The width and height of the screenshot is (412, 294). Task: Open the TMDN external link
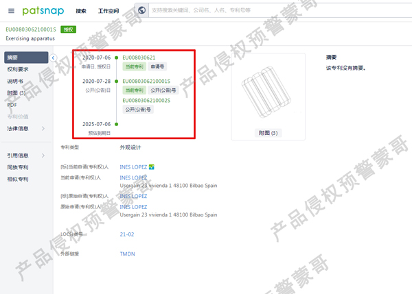[128, 254]
